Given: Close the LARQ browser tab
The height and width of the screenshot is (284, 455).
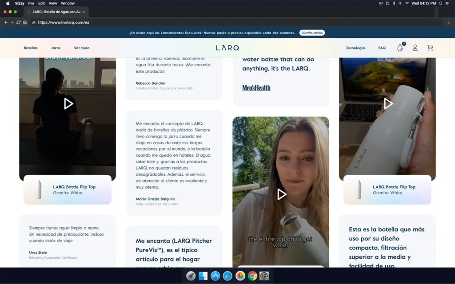Looking at the screenshot, I should 84,12.
